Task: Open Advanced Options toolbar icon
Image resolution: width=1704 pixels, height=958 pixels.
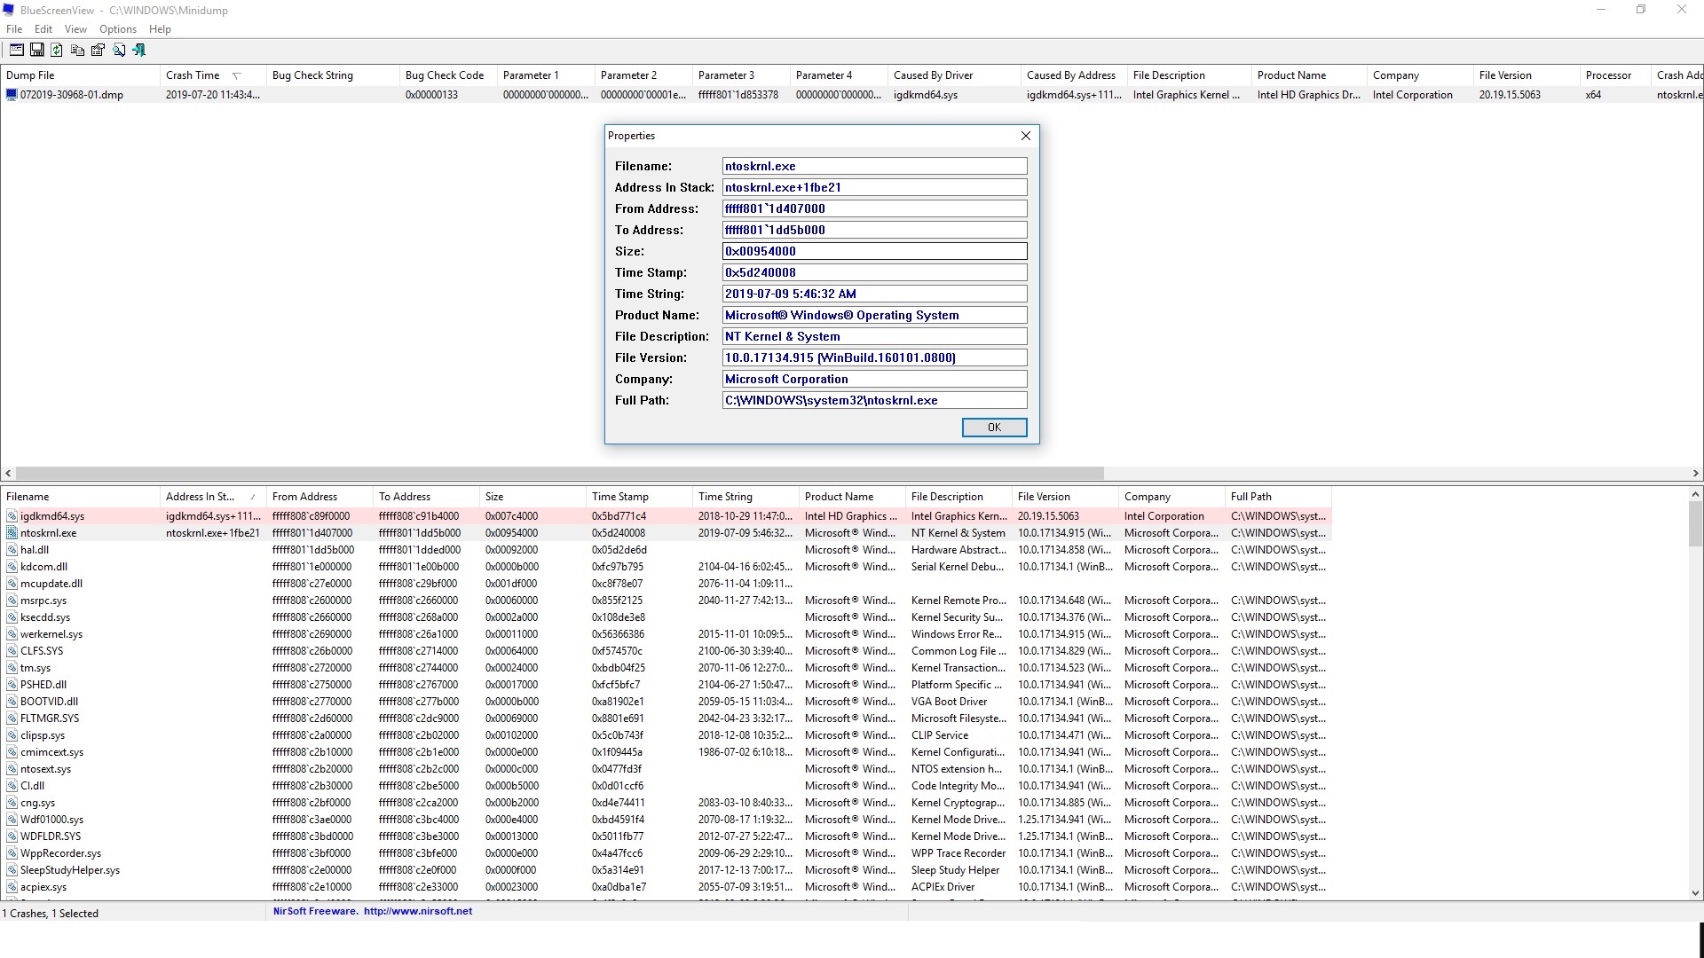Action: tap(16, 50)
